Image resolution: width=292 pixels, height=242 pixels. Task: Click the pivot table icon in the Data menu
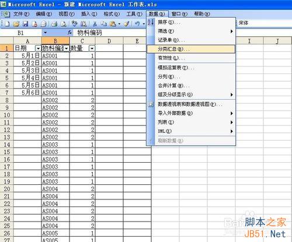point(151,104)
